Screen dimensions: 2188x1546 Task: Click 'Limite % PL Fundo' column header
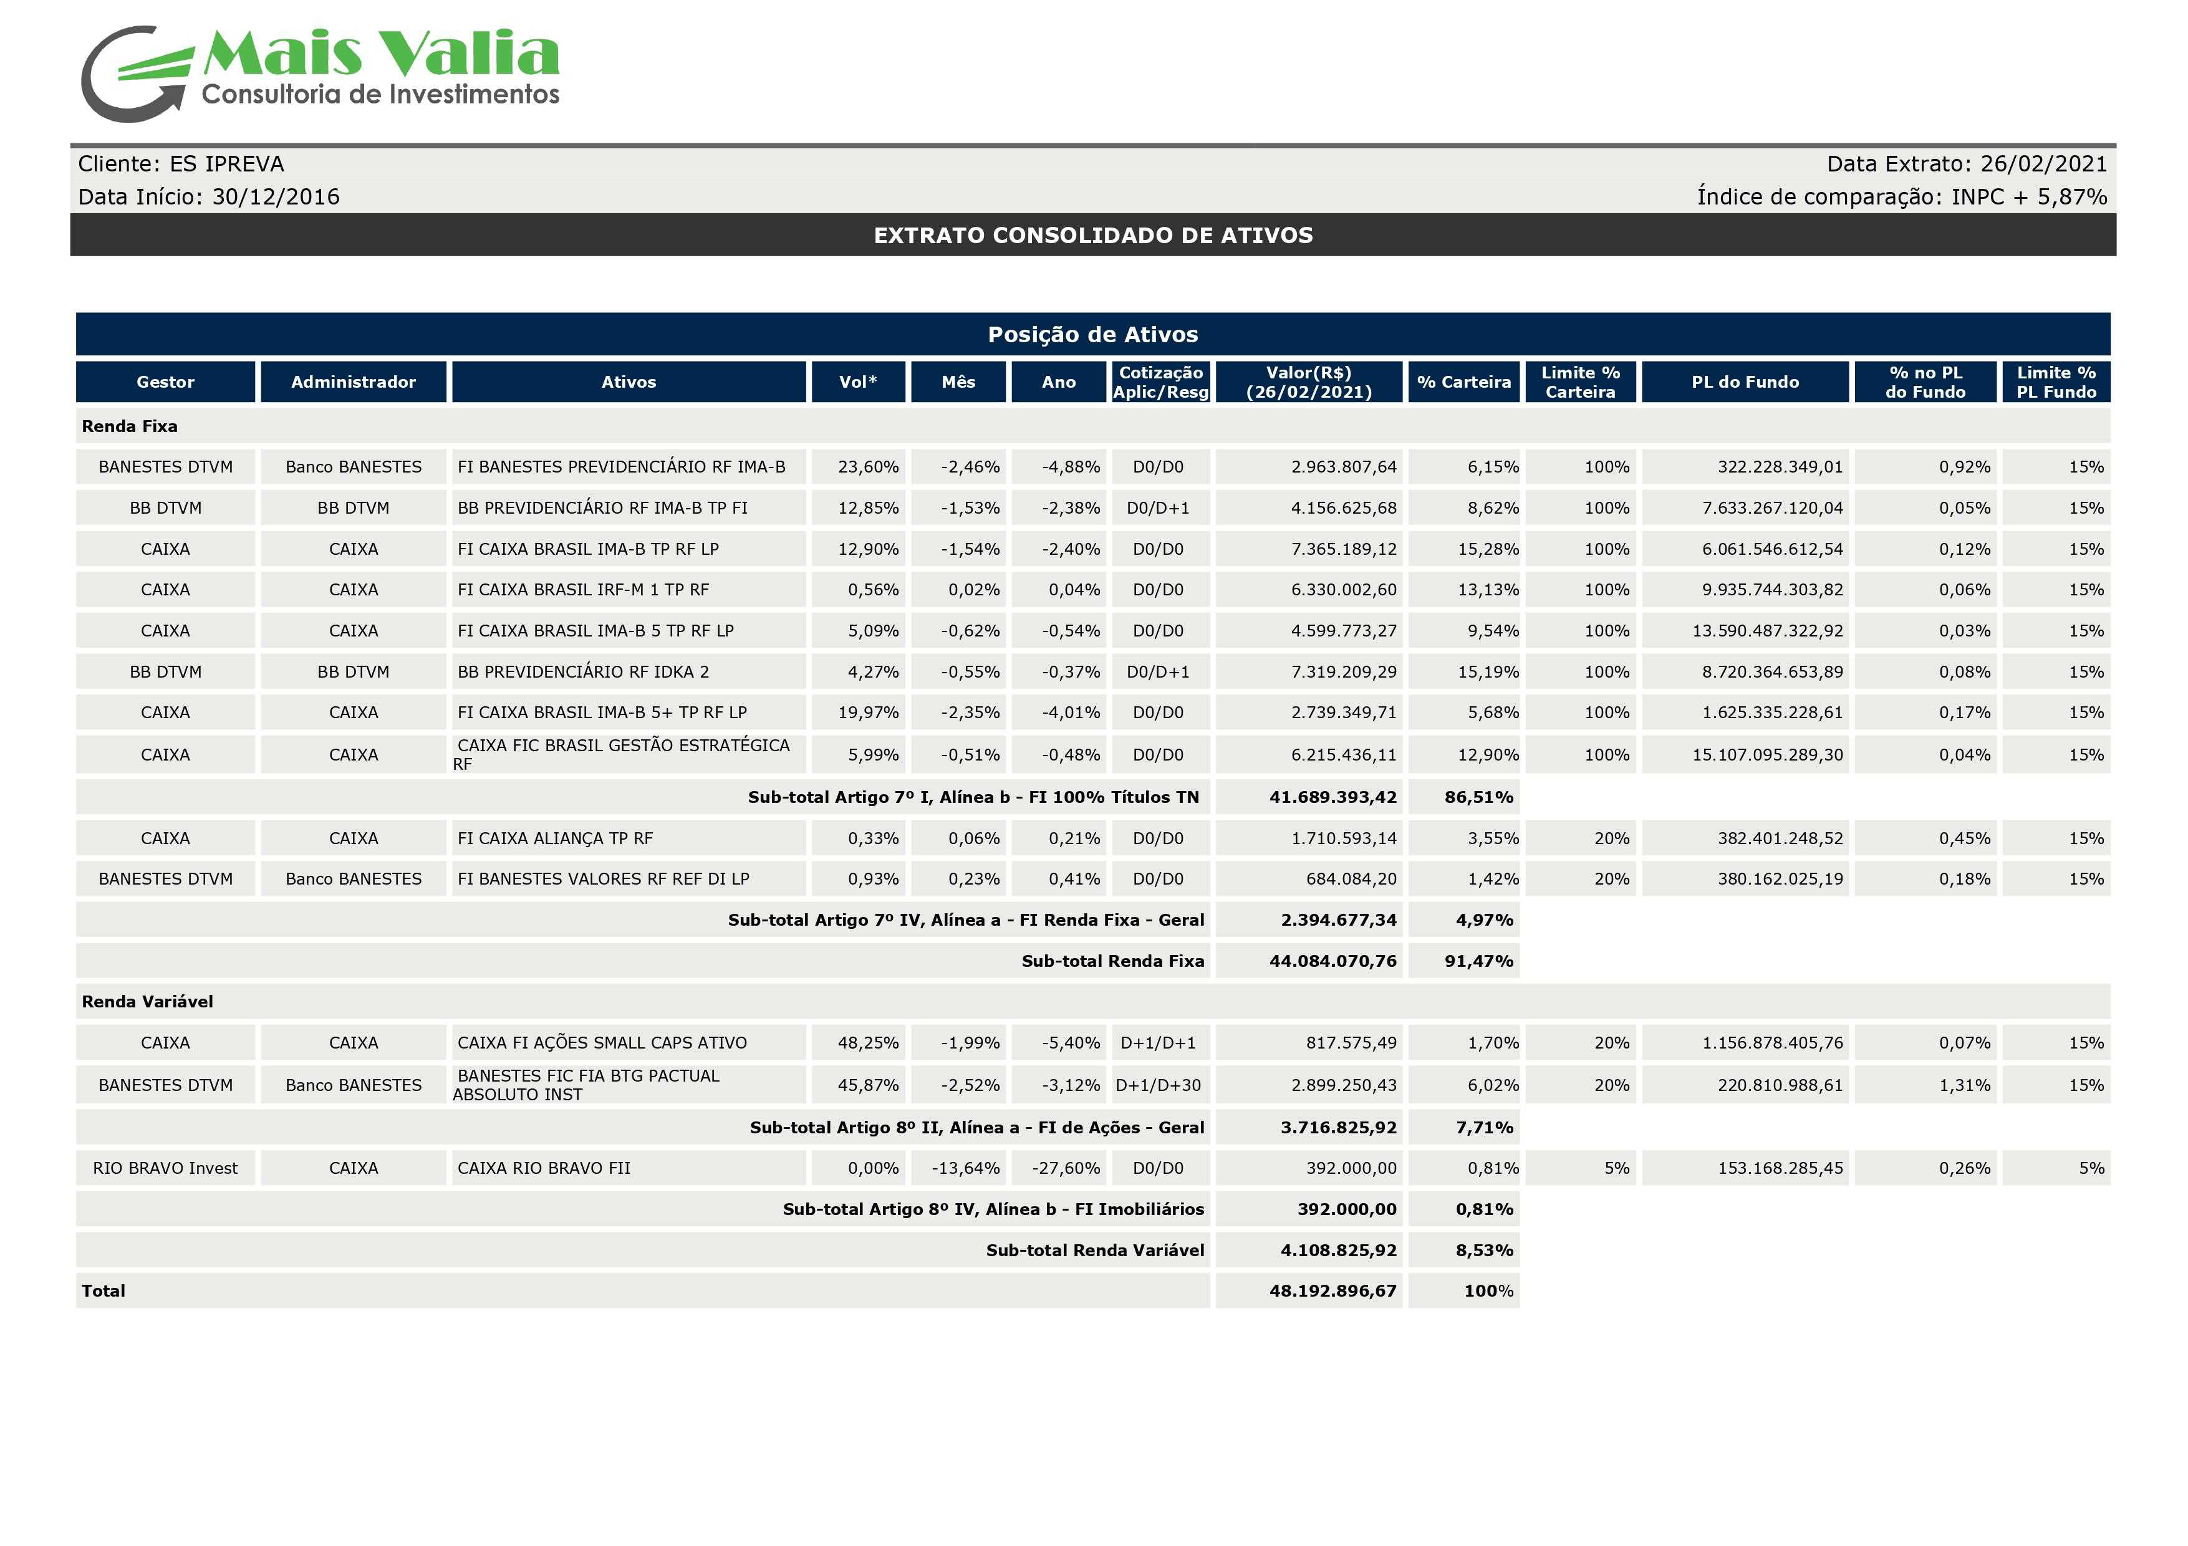pyautogui.click(x=2056, y=382)
